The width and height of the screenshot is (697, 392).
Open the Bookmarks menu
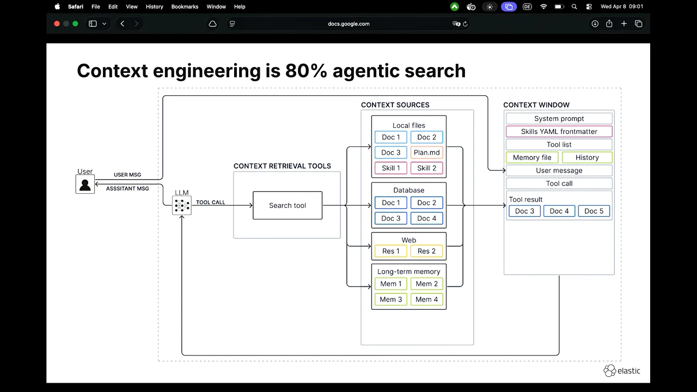(185, 7)
